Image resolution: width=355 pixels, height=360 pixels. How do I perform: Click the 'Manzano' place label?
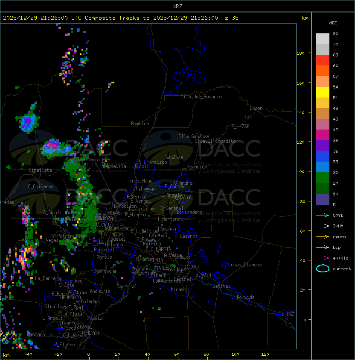[36, 334]
